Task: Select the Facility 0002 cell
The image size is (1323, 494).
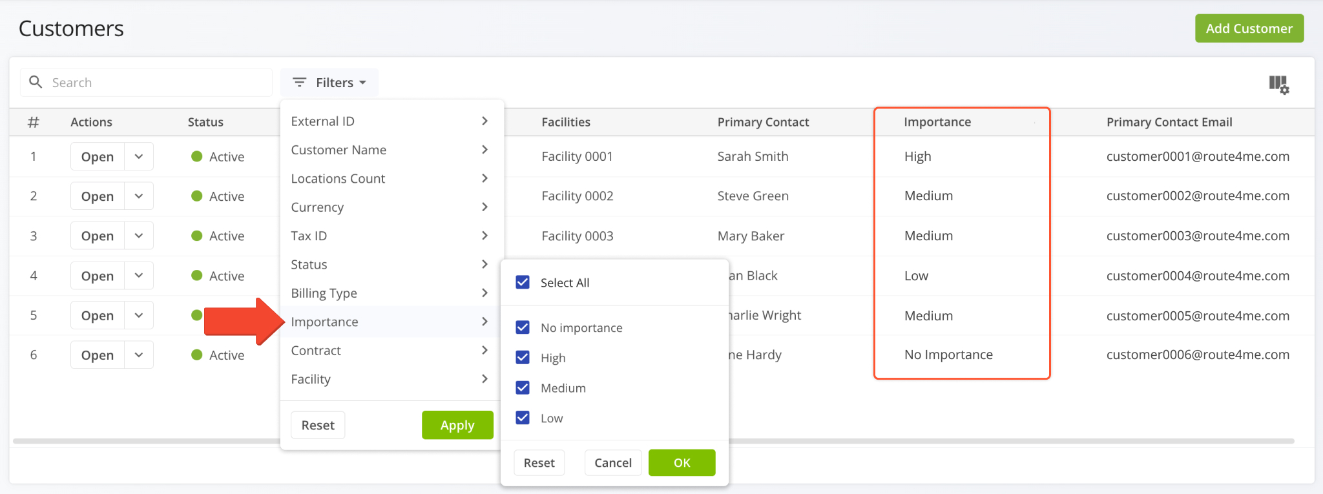Action: [577, 196]
